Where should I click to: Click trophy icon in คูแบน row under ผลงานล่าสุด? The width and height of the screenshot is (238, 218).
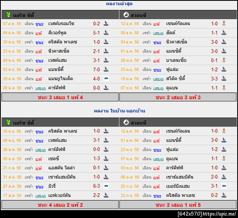(224, 88)
